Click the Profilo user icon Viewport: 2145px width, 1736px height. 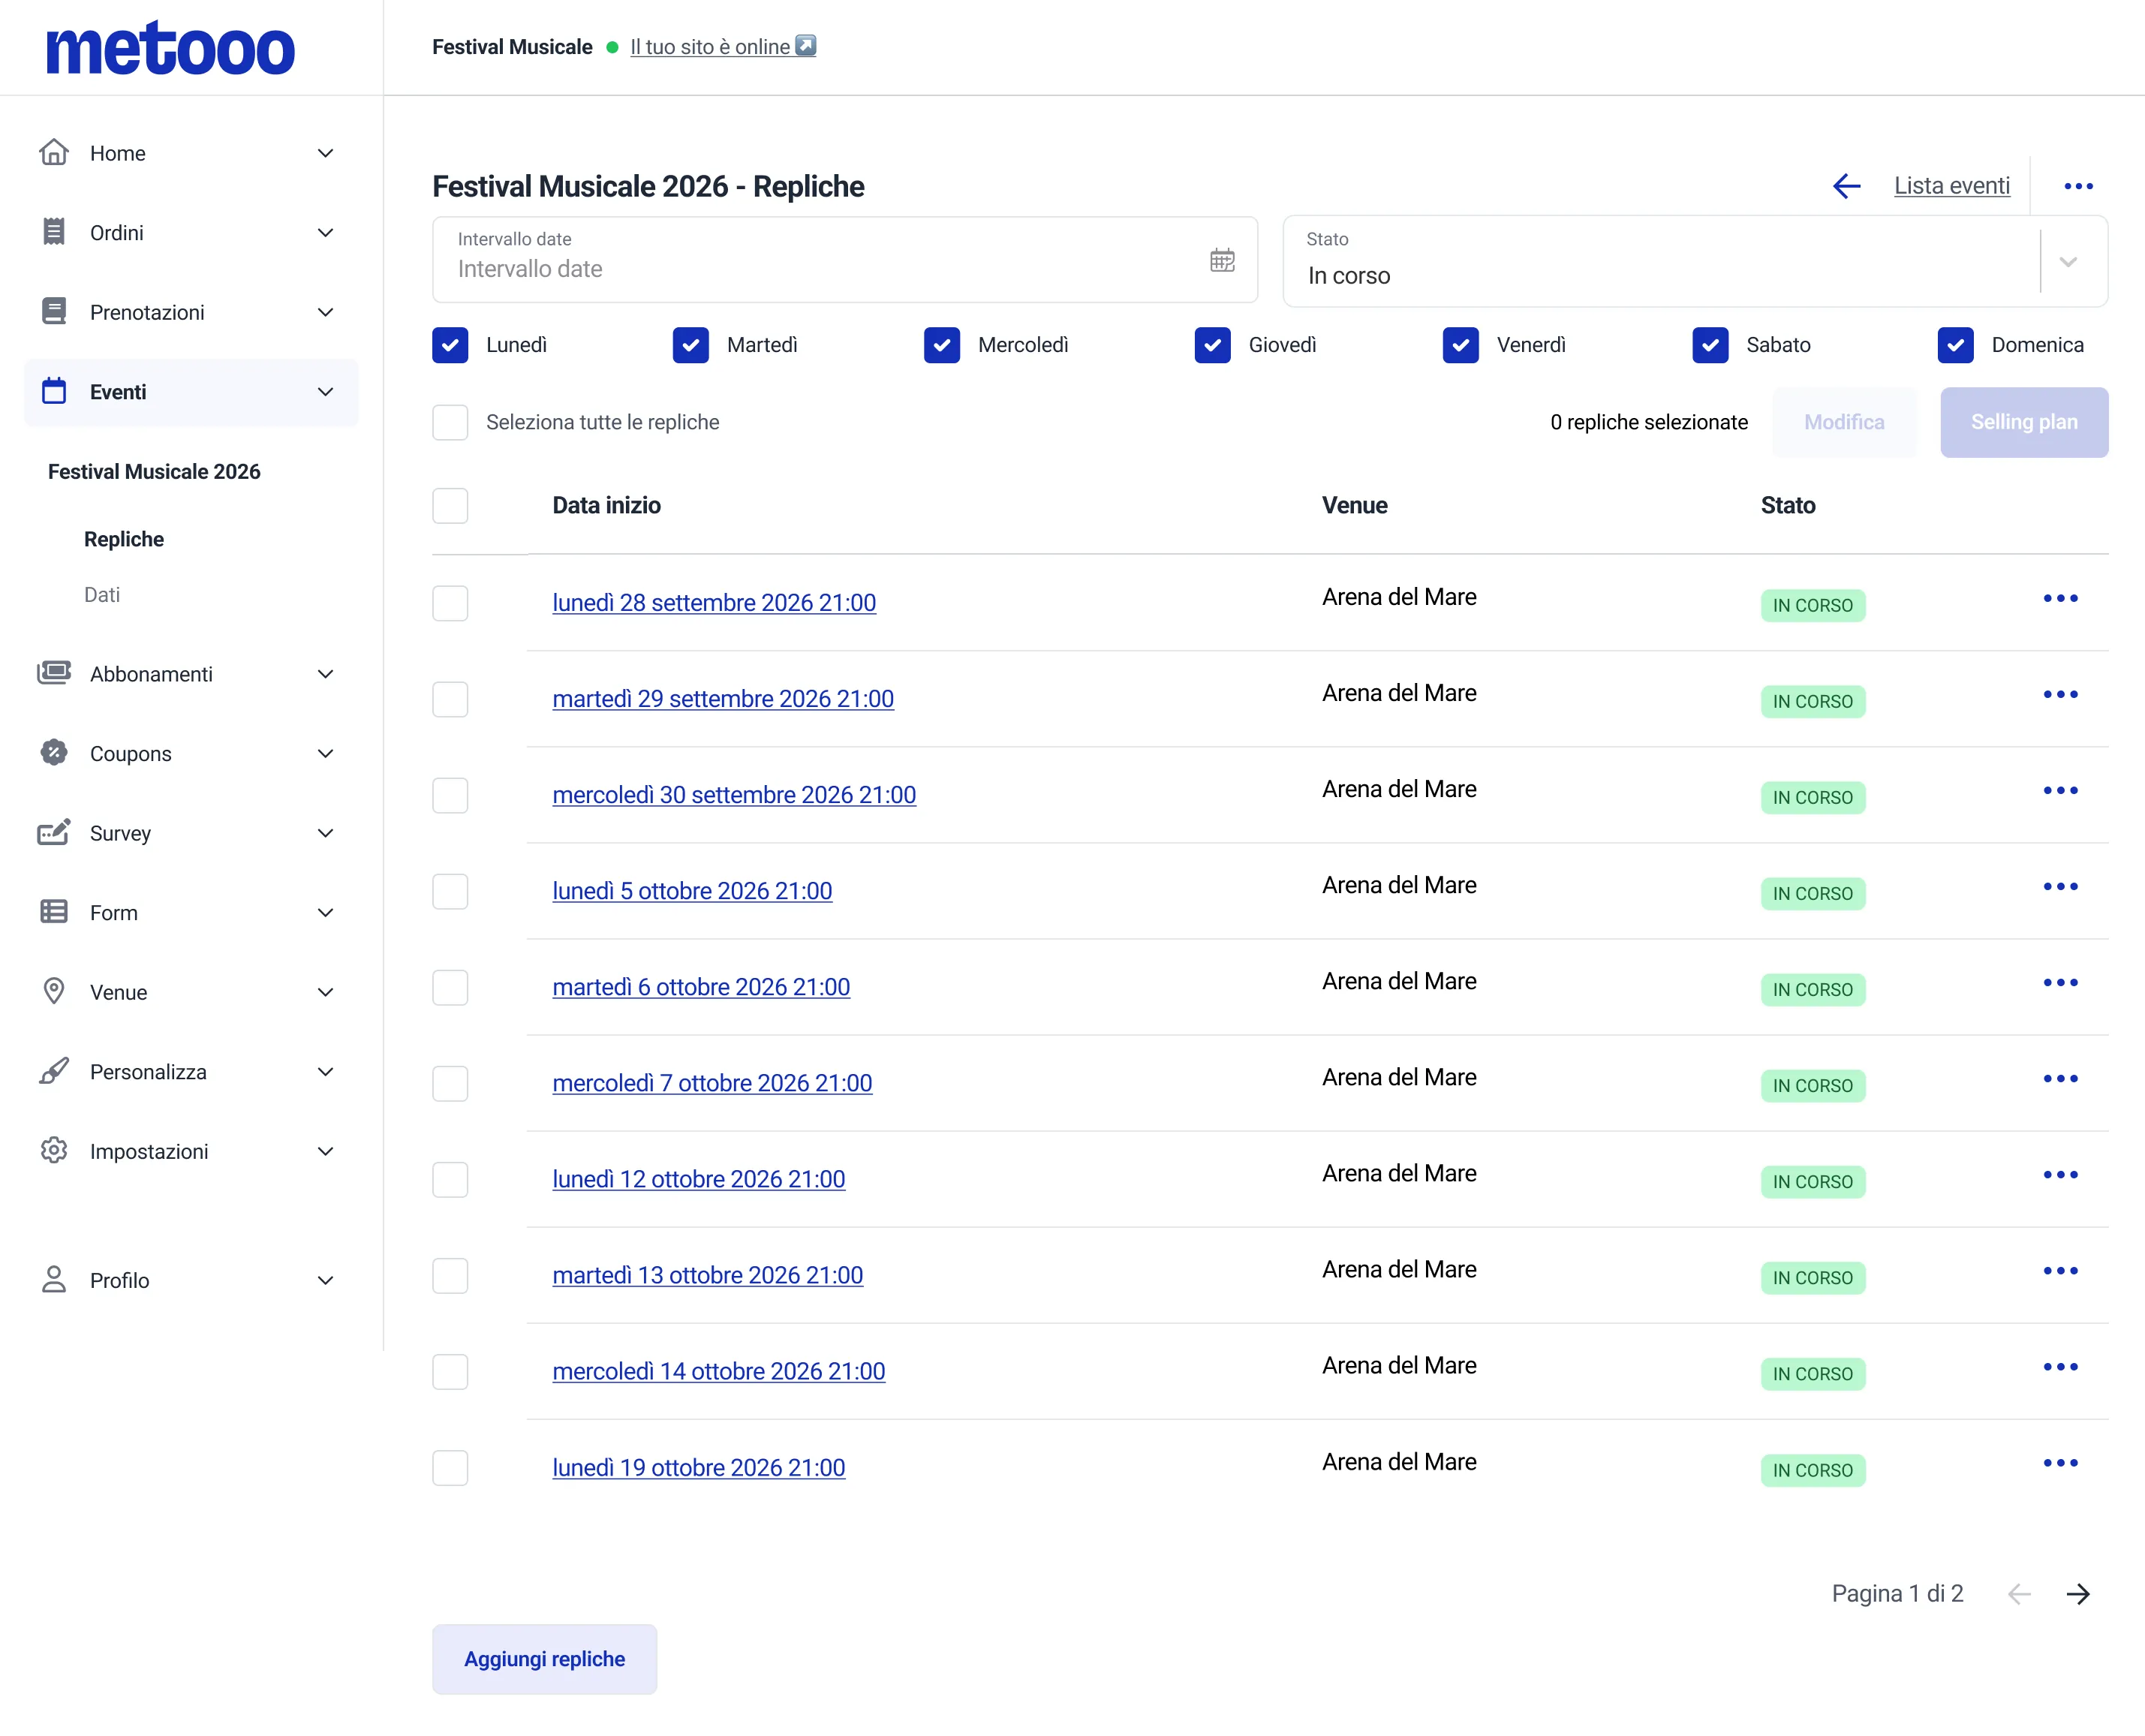click(x=54, y=1279)
